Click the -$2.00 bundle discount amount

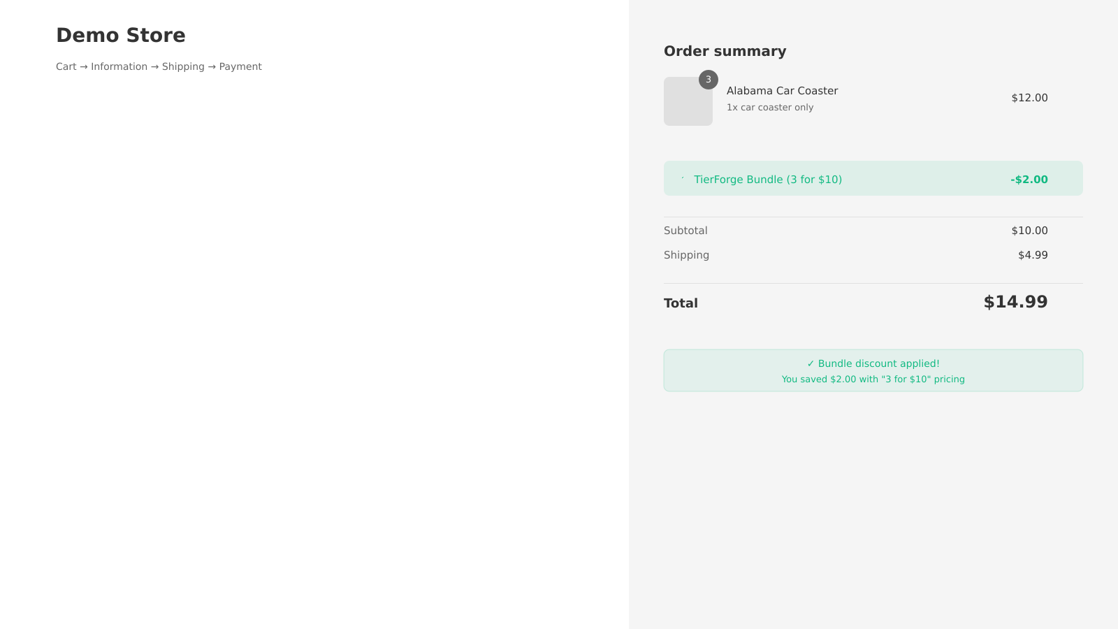coord(1029,180)
